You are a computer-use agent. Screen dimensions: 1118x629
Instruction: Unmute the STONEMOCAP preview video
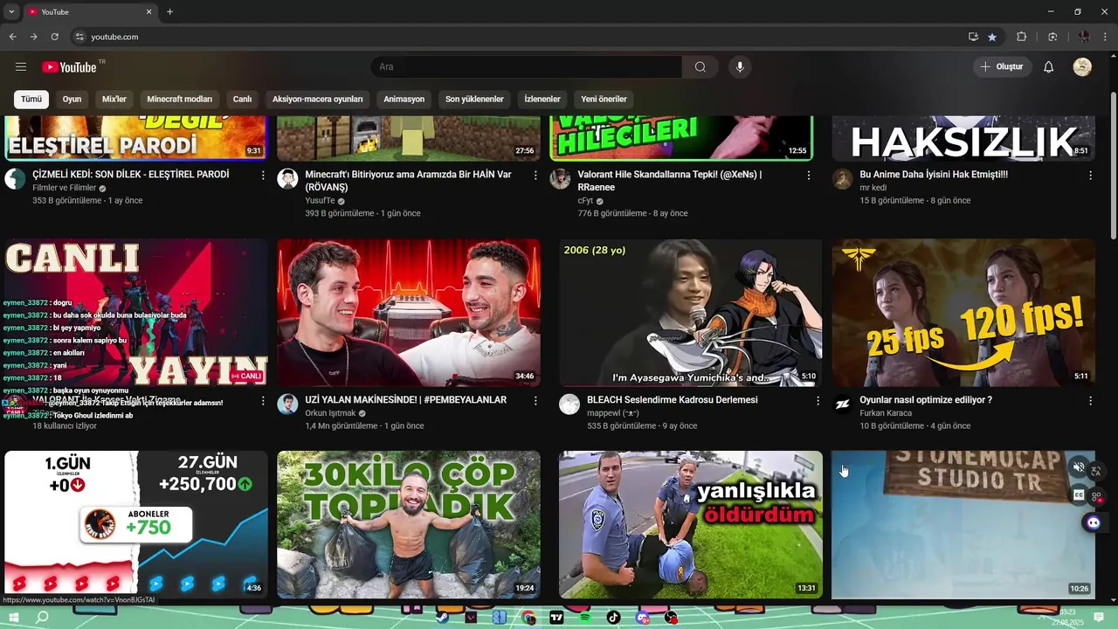(x=1079, y=467)
